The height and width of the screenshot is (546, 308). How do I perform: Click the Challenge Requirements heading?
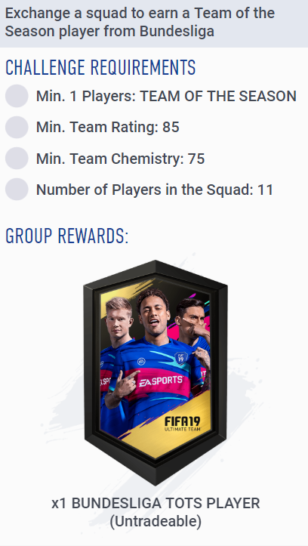(100, 67)
